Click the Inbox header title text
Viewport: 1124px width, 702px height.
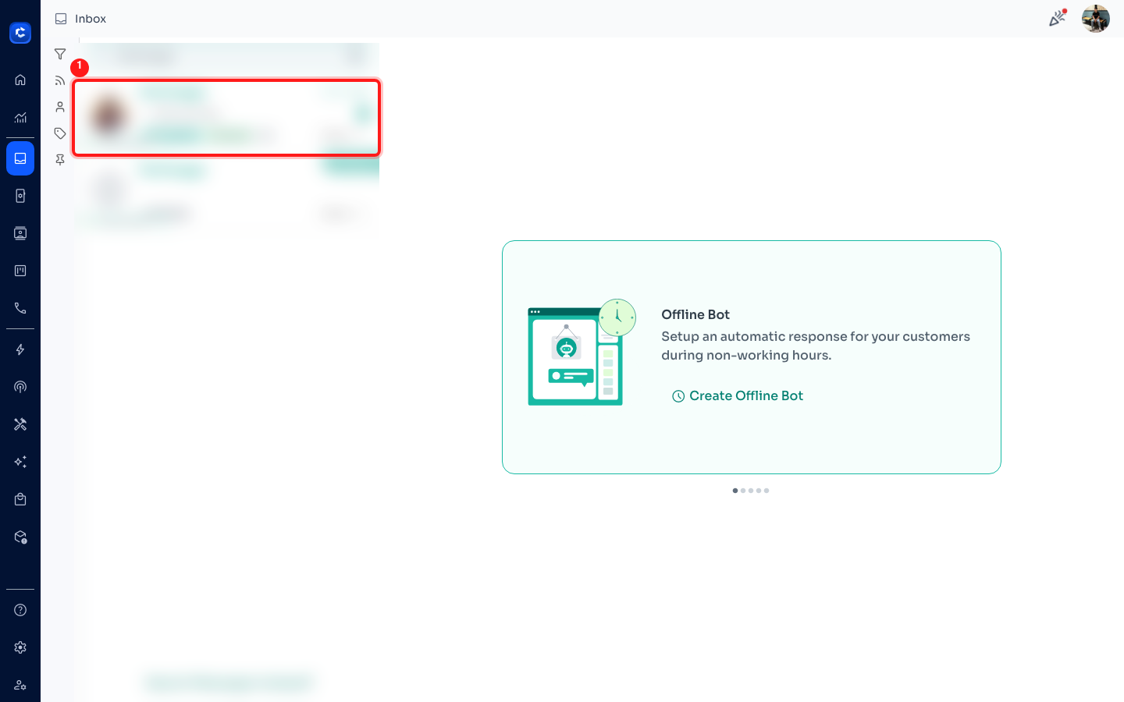point(91,19)
